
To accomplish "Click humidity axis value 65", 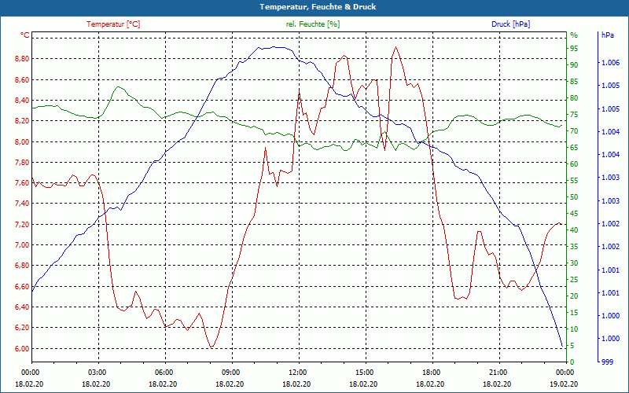I will coord(574,148).
